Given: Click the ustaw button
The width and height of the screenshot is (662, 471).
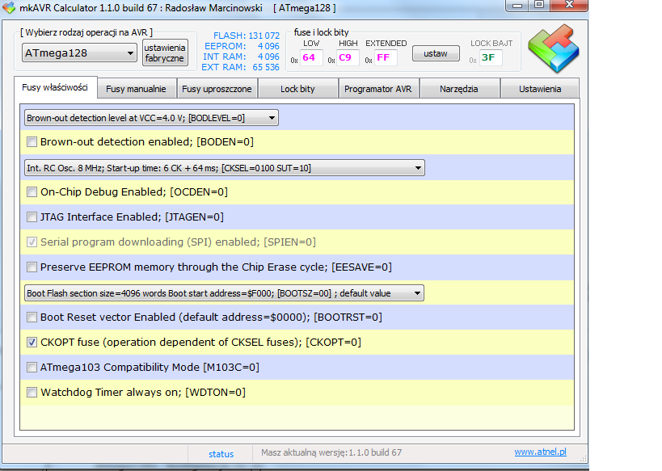Looking at the screenshot, I should click(436, 53).
